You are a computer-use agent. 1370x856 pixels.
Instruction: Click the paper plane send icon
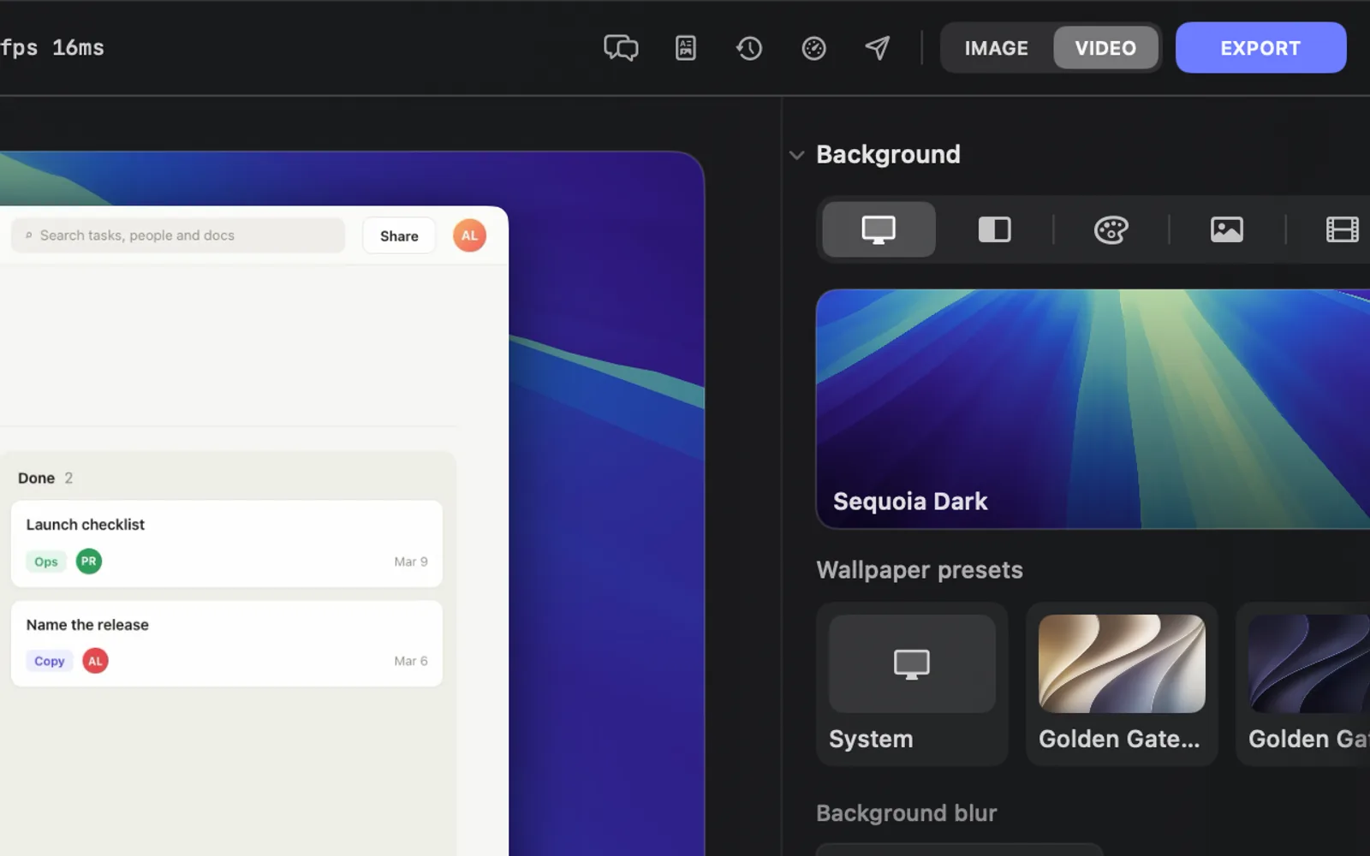[x=878, y=48]
